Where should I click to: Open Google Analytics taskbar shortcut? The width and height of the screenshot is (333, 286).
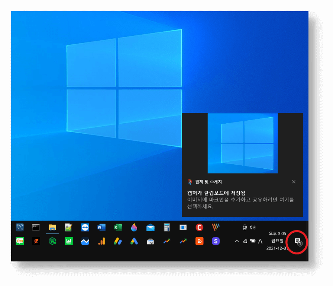pyautogui.click(x=101, y=241)
